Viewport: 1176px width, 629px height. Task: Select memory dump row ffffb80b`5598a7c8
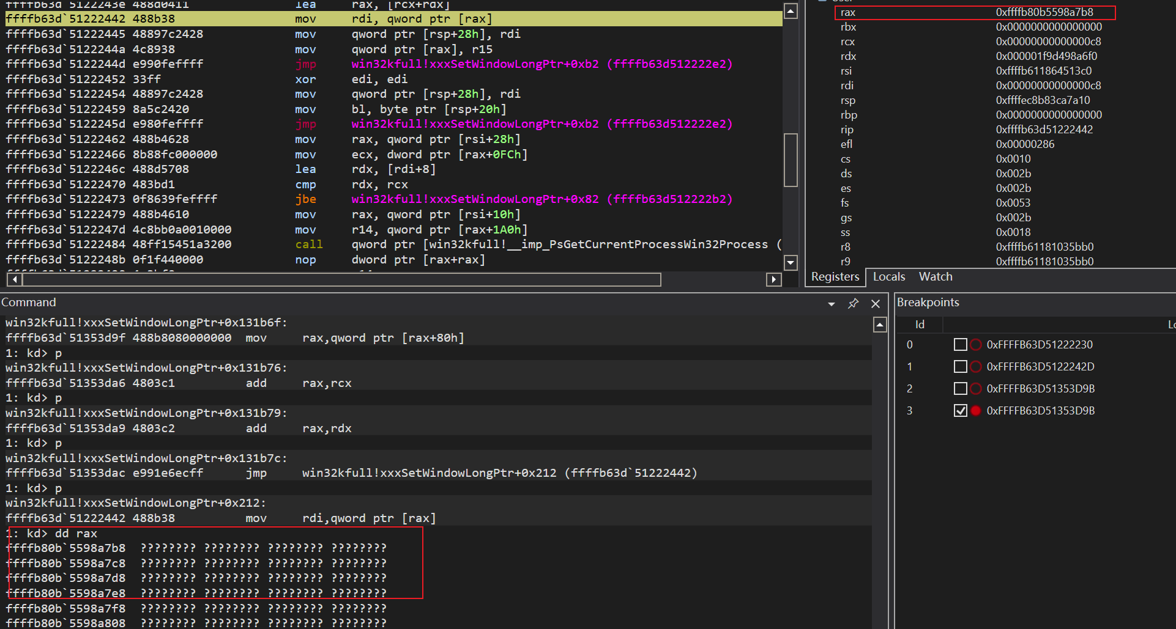(x=196, y=564)
